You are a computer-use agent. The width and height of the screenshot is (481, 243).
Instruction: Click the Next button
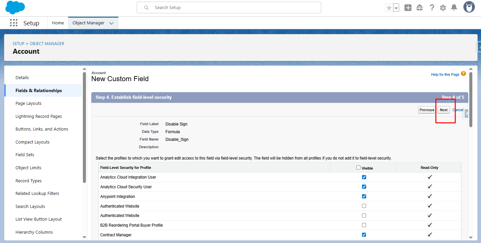click(444, 110)
